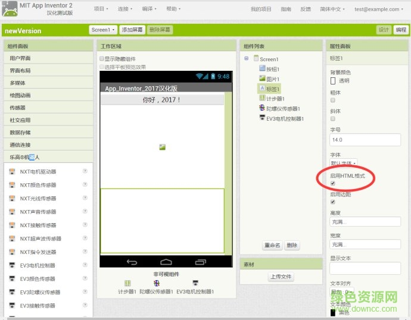Open the 简体中文 language dropdown

point(332,9)
